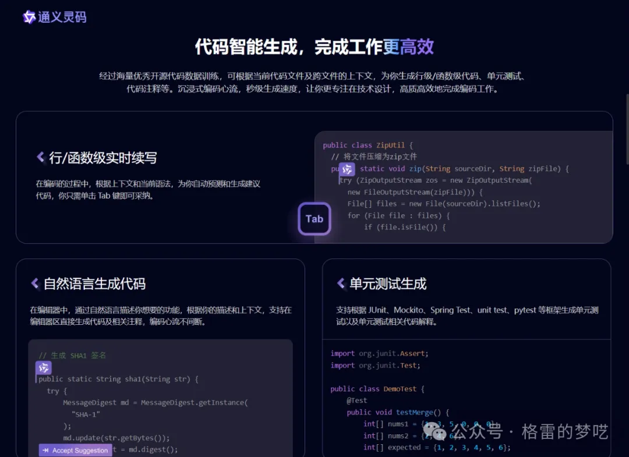Click the Accept Suggestion button
629x457 pixels.
point(75,450)
